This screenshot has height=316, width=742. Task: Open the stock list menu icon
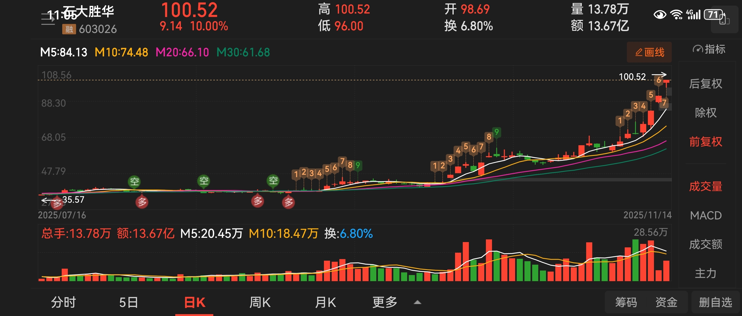pos(48,19)
